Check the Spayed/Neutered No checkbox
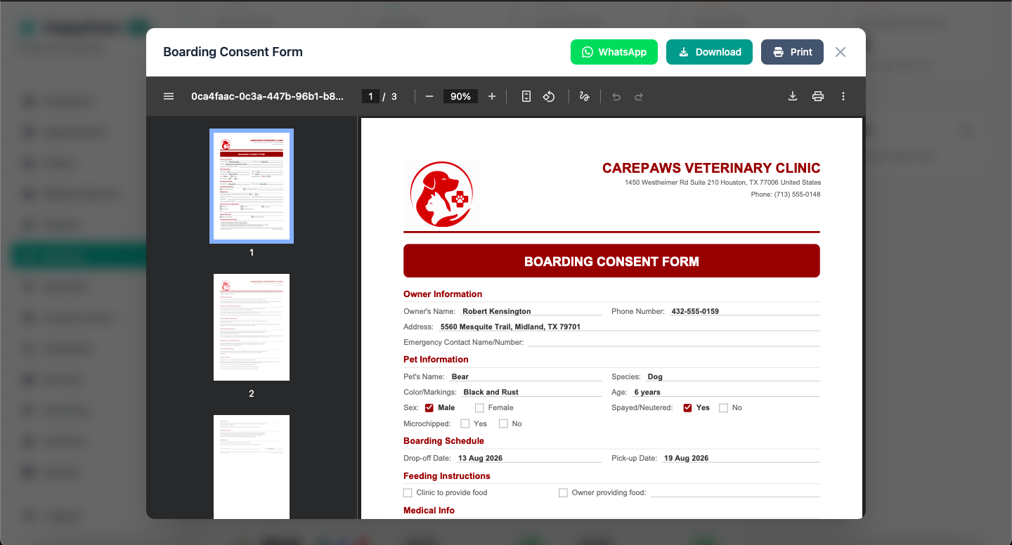1012x545 pixels. point(723,408)
